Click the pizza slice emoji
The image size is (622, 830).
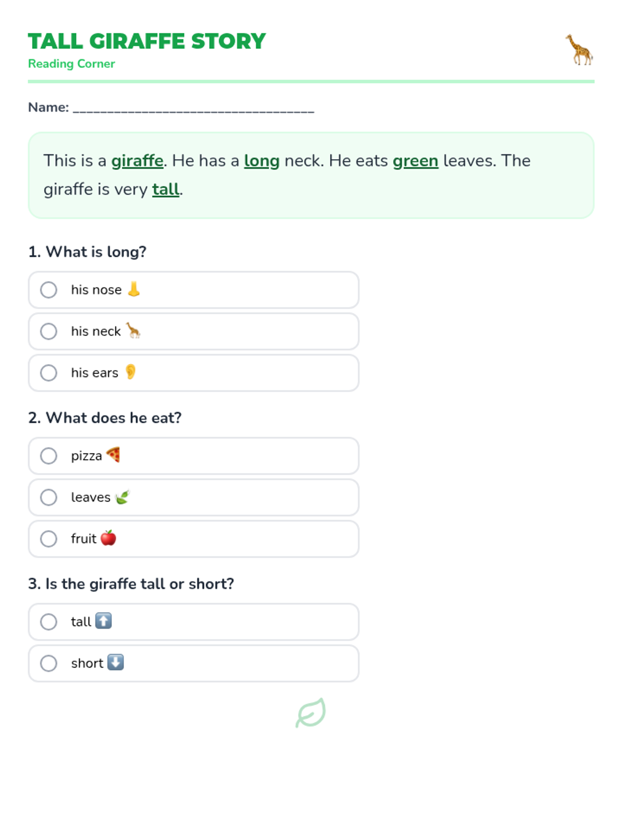pos(114,455)
